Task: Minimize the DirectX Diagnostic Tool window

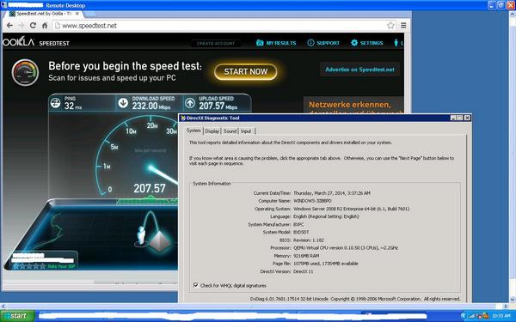Action: pyautogui.click(x=453, y=118)
